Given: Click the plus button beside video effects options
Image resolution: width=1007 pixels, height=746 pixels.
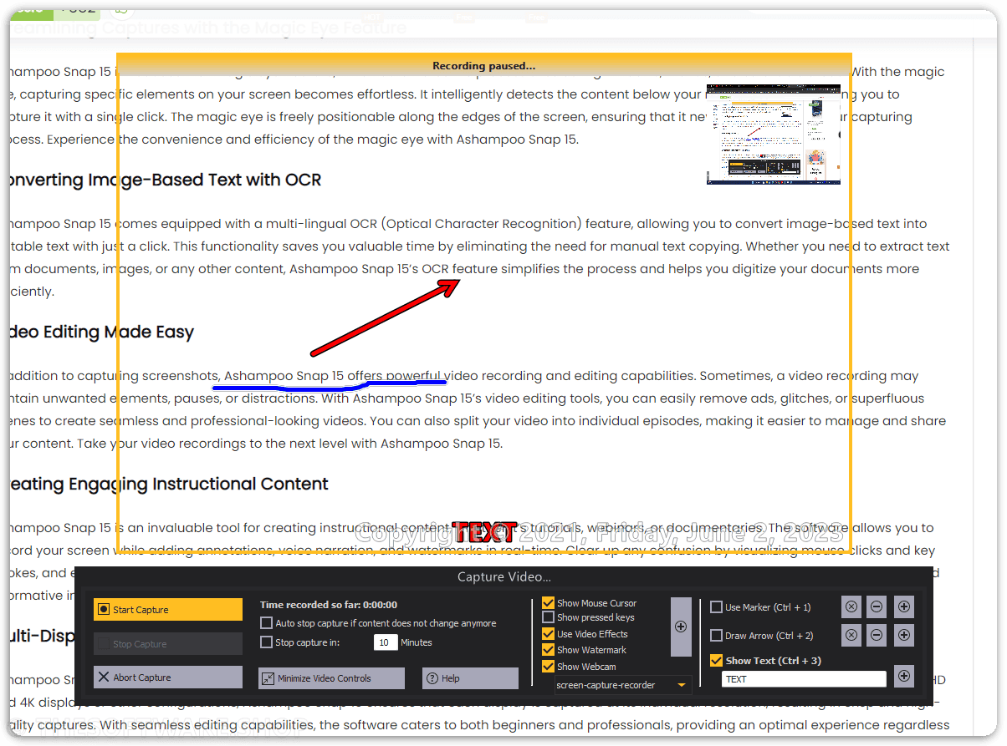Looking at the screenshot, I should pos(681,627).
